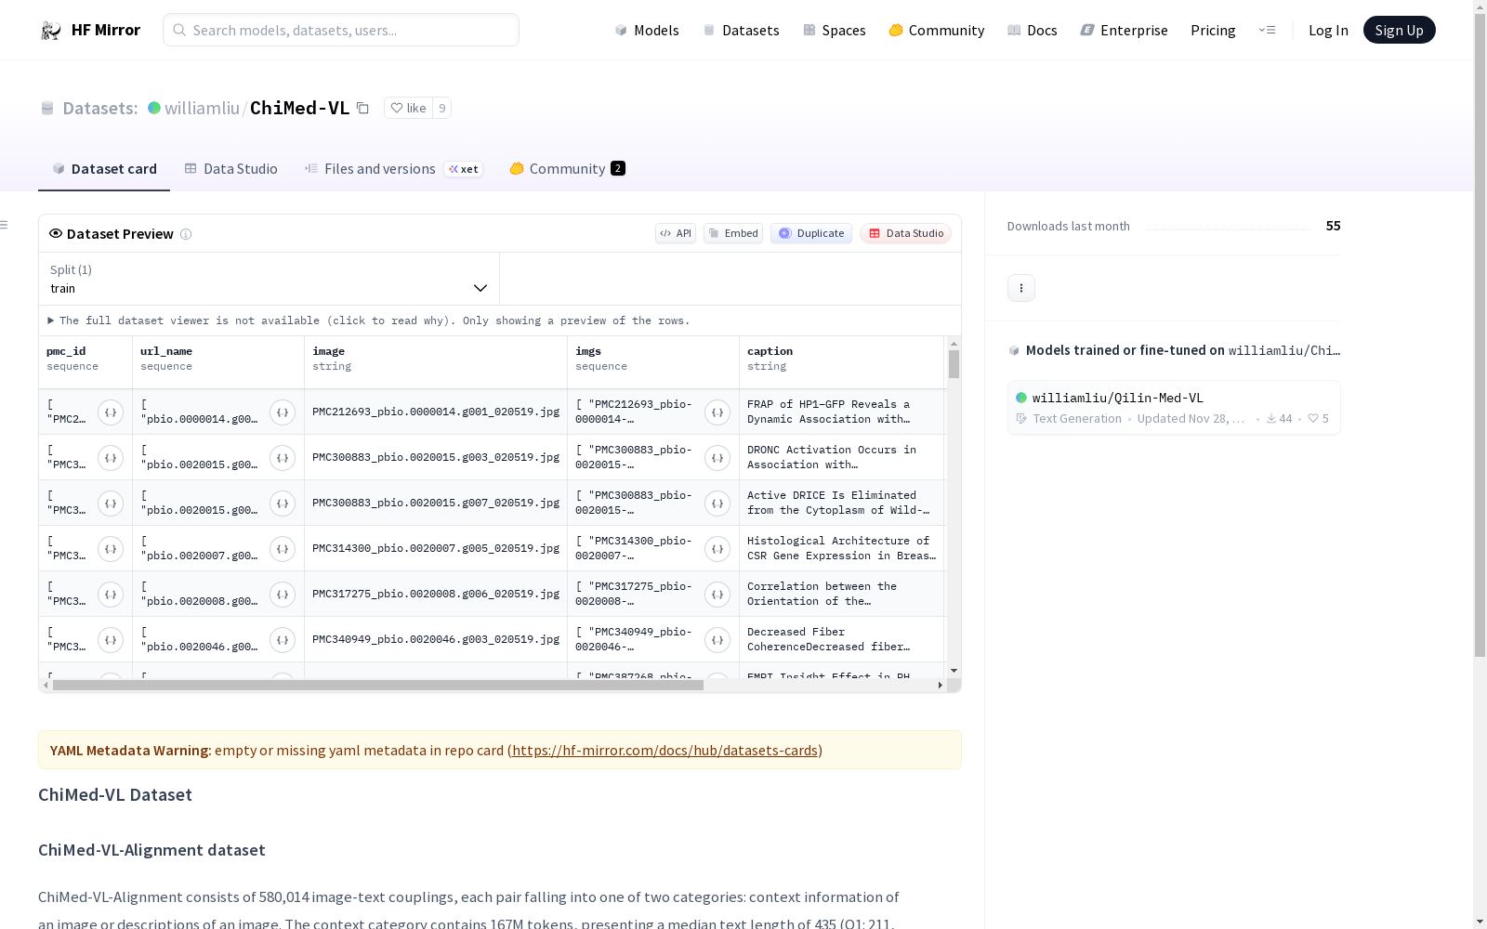1487x929 pixels.
Task: Switch to Files and versions tab
Action: pos(394,169)
